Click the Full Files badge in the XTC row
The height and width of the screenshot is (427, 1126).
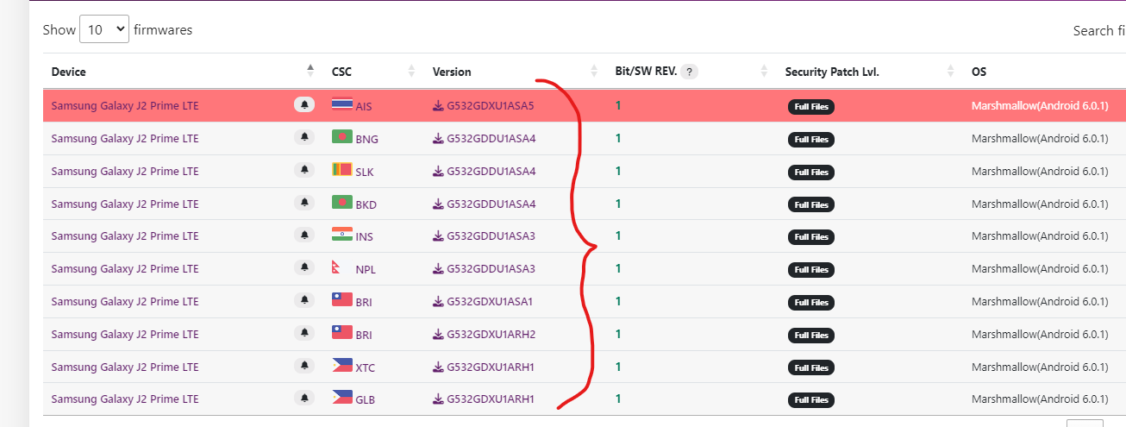pyautogui.click(x=810, y=367)
